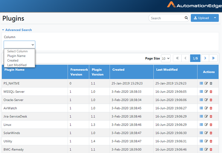Delete the Linux plugin

tap(211, 125)
